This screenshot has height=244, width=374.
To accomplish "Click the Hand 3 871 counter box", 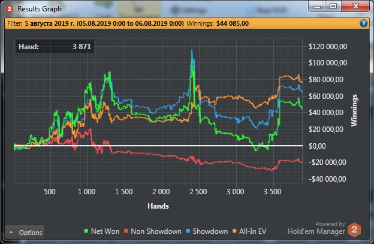I will coord(55,46).
